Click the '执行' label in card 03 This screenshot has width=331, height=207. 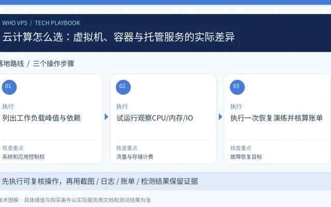pyautogui.click(x=236, y=106)
